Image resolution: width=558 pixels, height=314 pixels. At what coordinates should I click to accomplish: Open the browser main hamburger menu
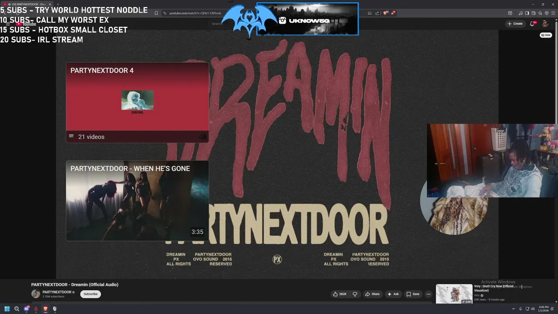coord(553,13)
